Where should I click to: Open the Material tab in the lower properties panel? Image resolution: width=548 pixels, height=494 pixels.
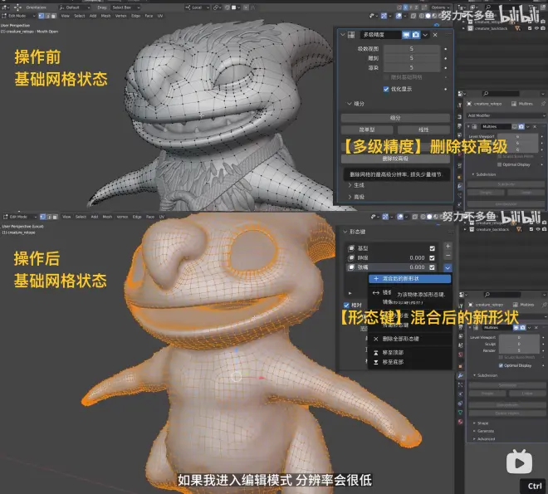point(461,422)
